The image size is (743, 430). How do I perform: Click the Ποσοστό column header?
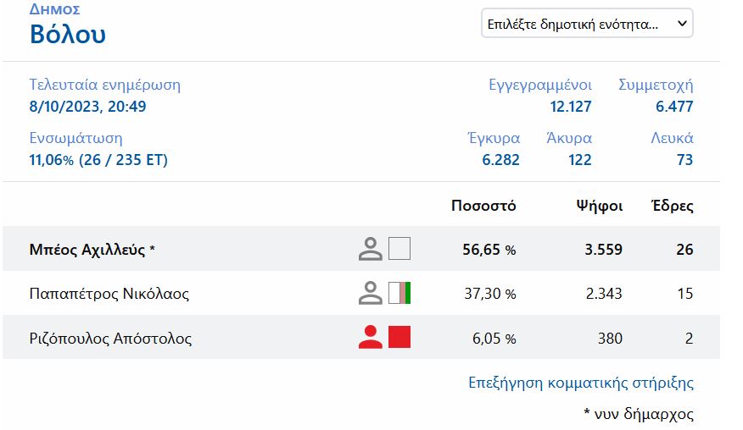[483, 206]
